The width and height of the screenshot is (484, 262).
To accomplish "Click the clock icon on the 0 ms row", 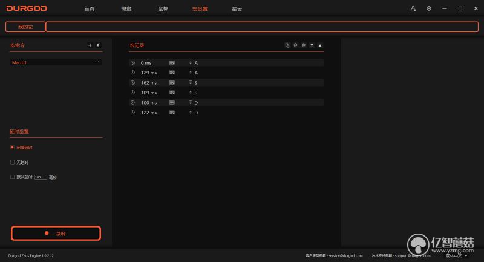I will click(132, 63).
